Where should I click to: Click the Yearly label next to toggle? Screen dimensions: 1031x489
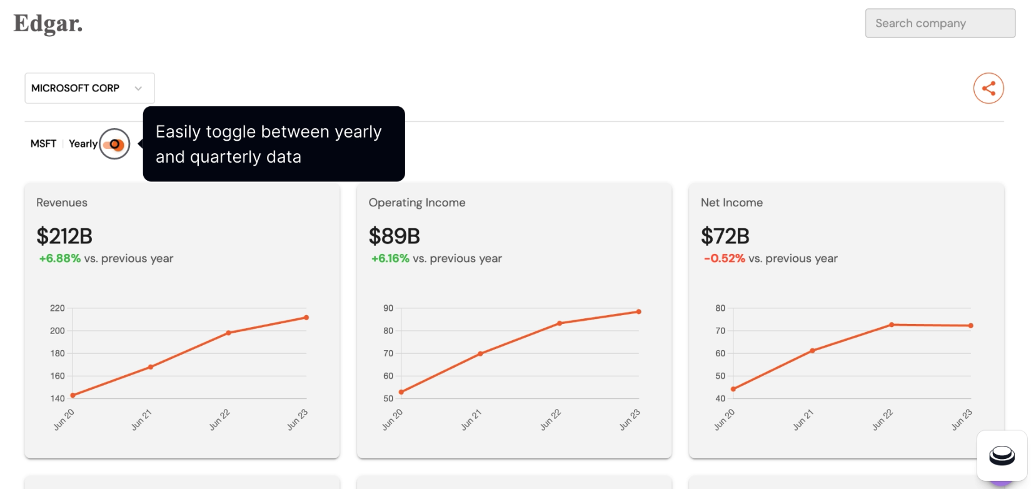click(x=83, y=144)
